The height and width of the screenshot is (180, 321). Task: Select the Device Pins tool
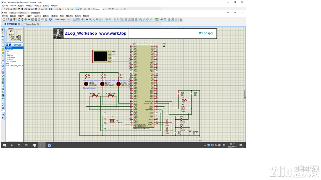(x=3, y=56)
